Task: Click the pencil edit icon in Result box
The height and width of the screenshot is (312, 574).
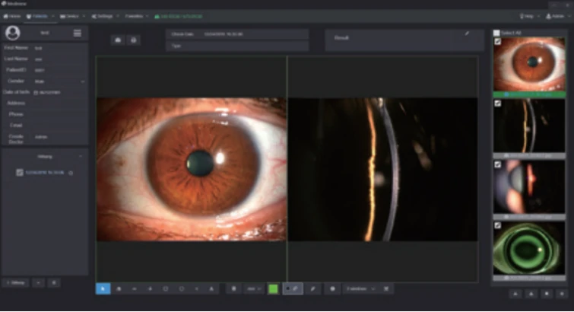Action: click(x=467, y=34)
